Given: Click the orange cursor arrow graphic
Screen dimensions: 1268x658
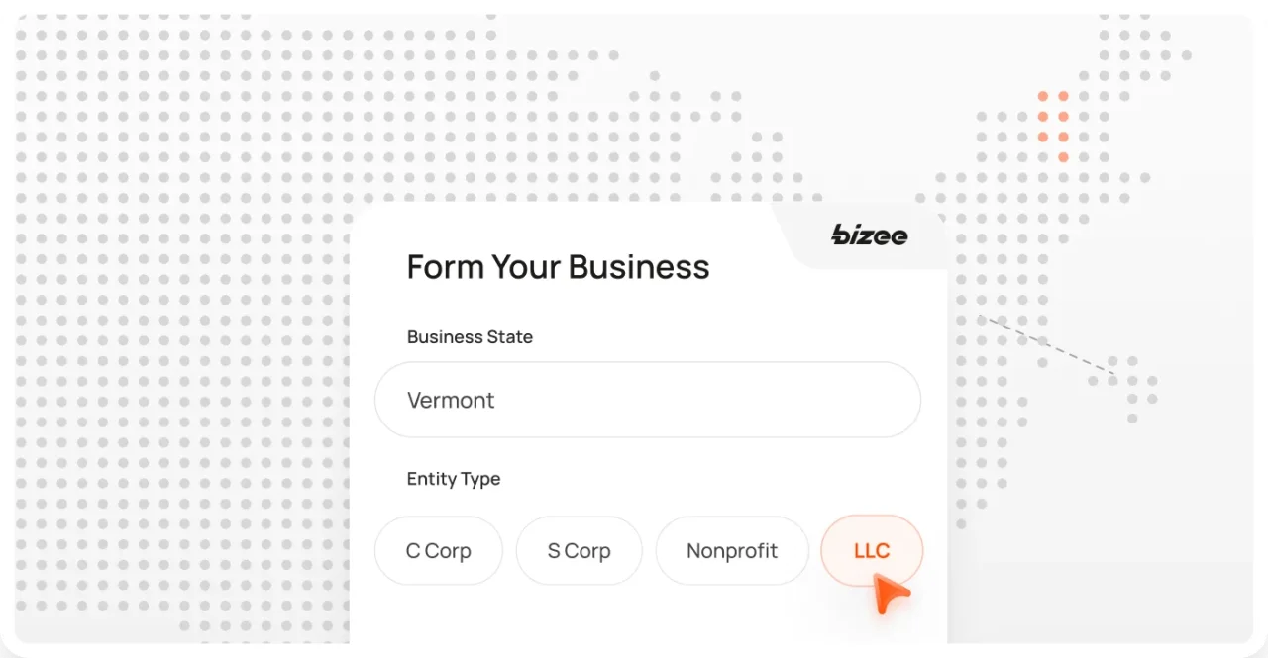Looking at the screenshot, I should click(x=889, y=592).
